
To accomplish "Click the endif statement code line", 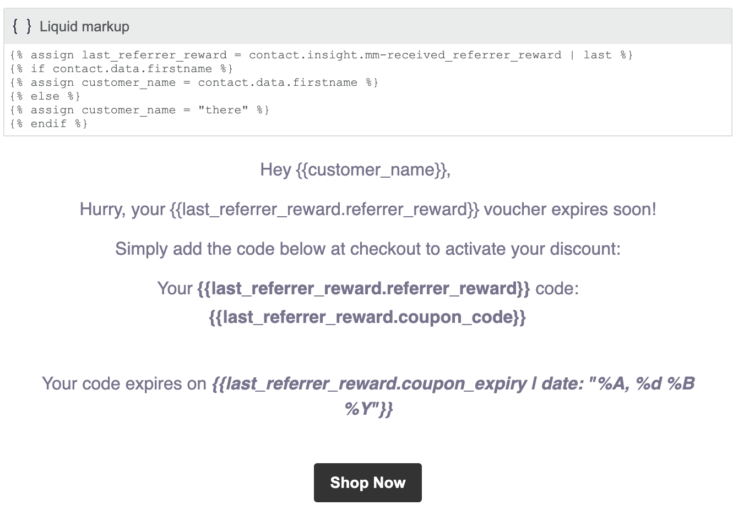I will (49, 124).
